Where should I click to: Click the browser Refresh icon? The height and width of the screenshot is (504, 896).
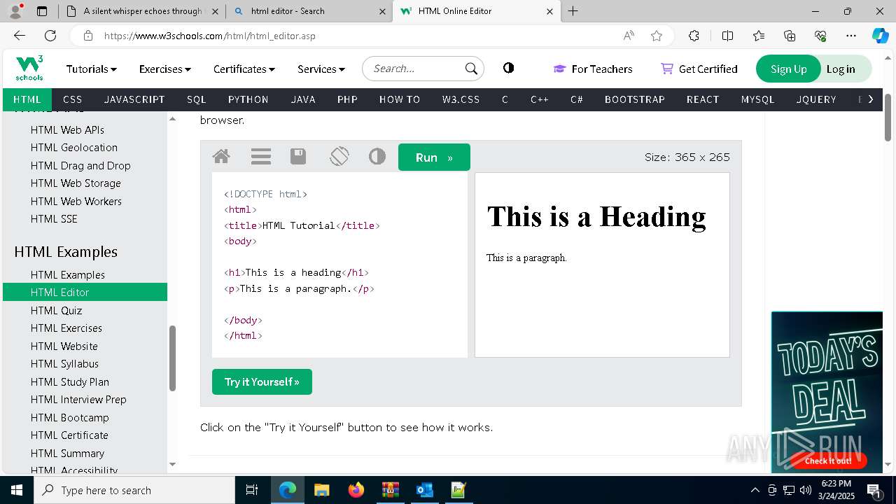pos(50,36)
